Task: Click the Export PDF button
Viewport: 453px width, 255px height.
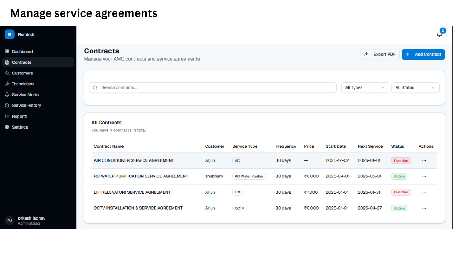Action: tap(380, 54)
